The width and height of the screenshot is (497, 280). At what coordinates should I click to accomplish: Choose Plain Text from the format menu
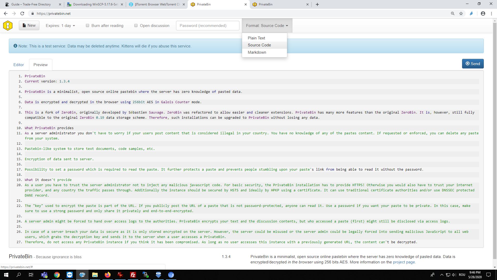(x=256, y=38)
